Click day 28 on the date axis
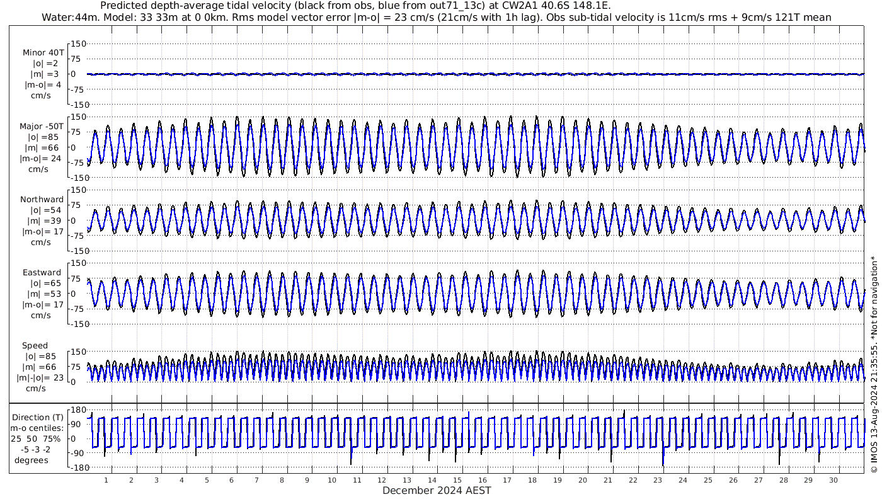The width and height of the screenshot is (882, 504). pos(783,480)
